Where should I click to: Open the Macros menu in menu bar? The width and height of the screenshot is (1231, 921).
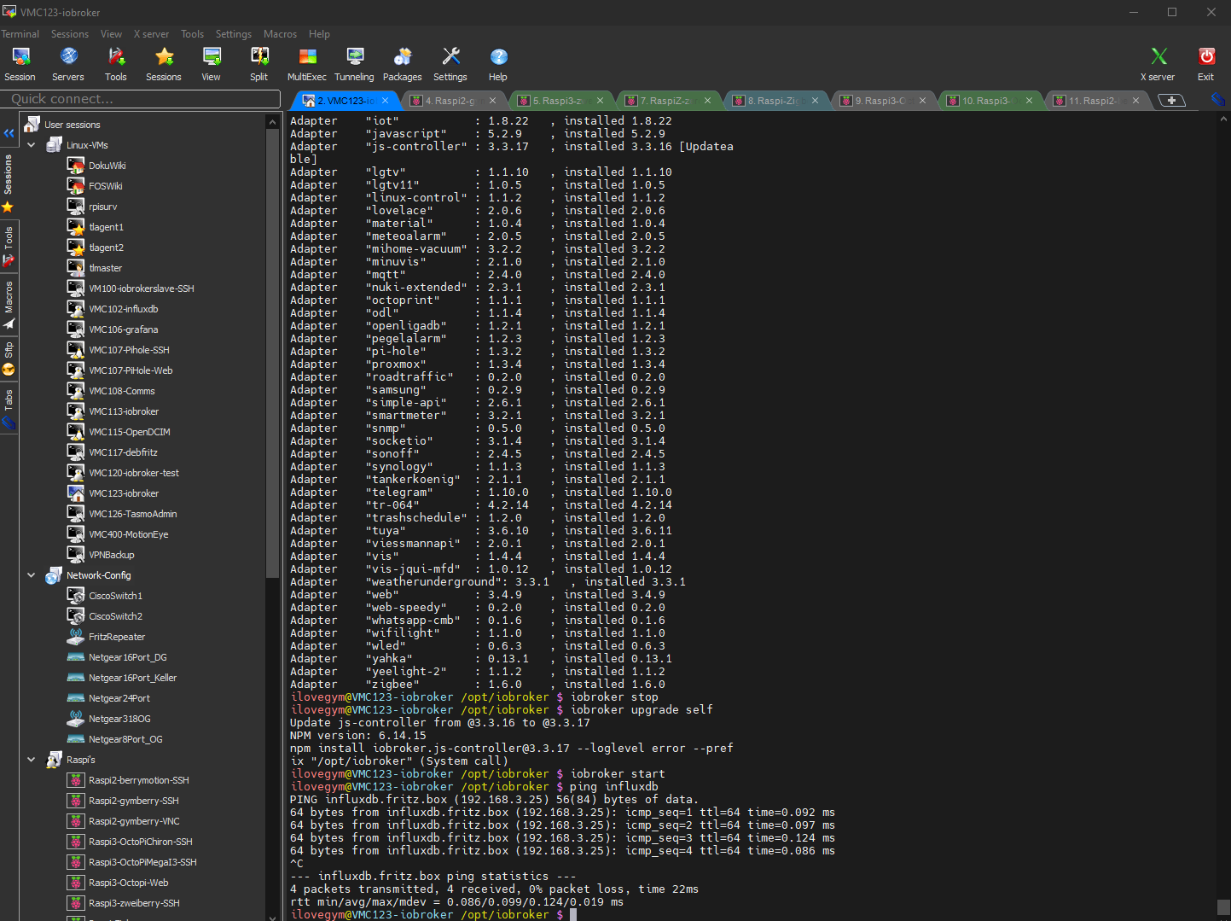pos(281,34)
